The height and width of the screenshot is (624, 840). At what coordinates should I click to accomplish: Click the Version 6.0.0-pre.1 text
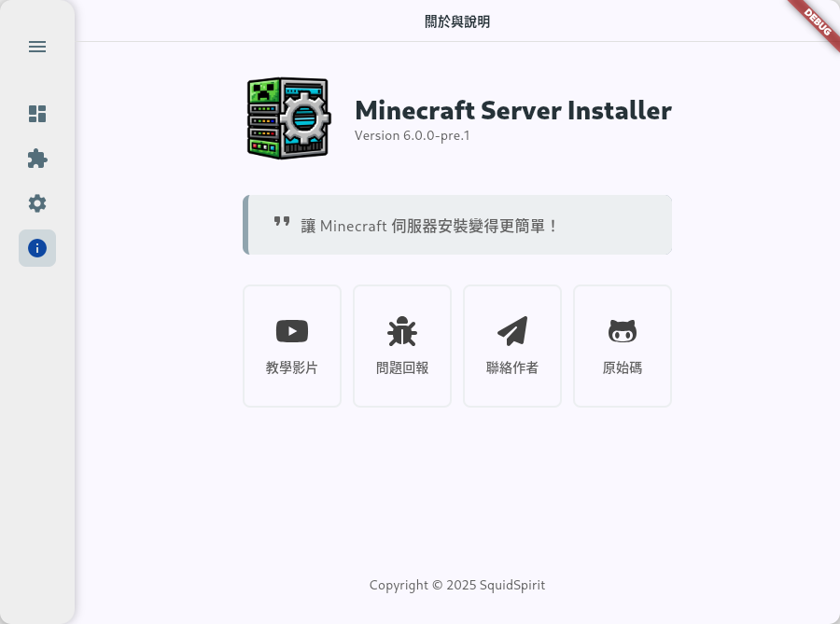pyautogui.click(x=412, y=135)
